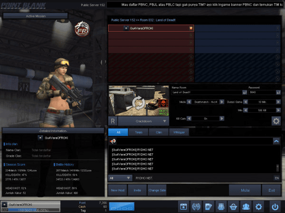Toggle the fifth red striped slot X
This screenshot has height=213, width=285.
(x=191, y=57)
